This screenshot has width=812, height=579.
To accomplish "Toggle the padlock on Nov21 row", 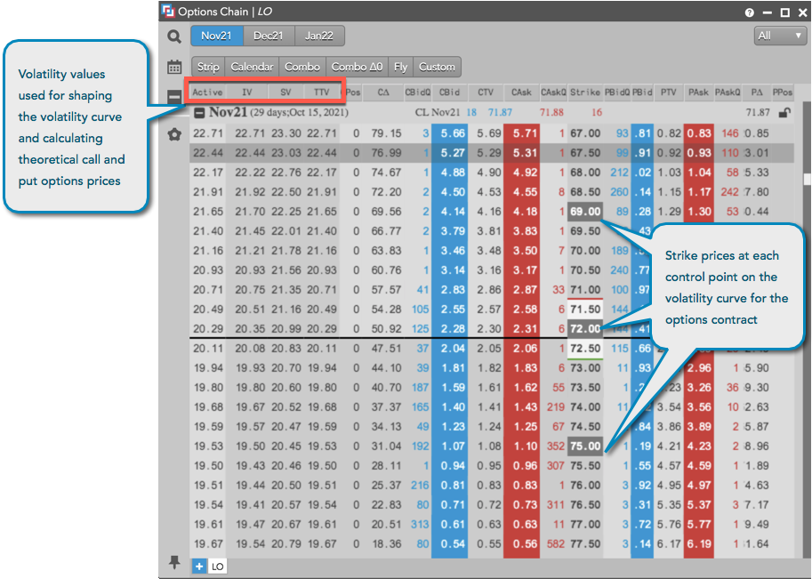I will (x=784, y=113).
